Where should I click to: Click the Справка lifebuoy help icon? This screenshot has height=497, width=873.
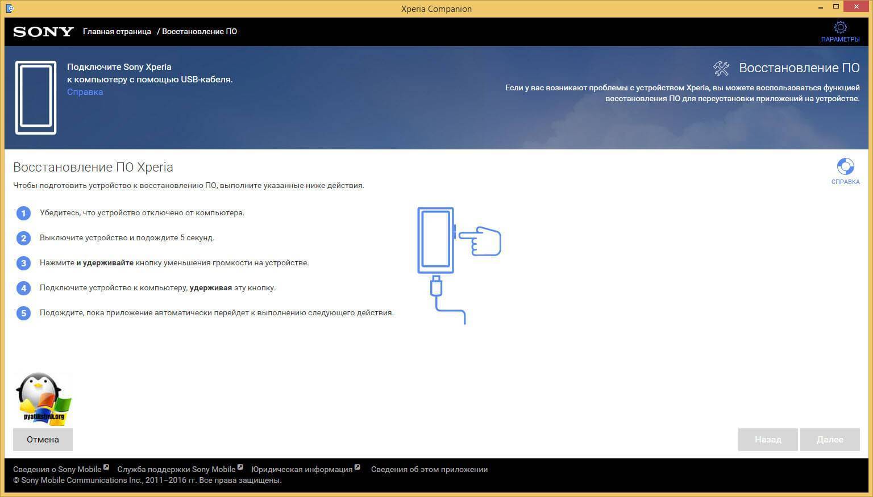845,166
